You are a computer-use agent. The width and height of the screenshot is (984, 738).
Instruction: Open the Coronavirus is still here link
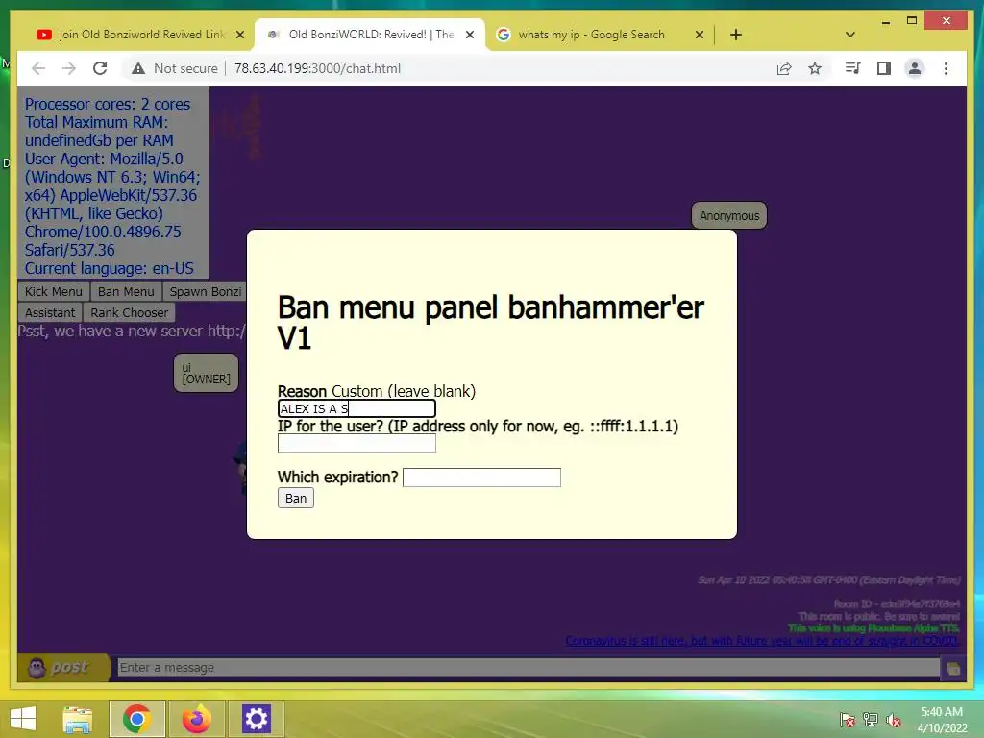point(762,641)
